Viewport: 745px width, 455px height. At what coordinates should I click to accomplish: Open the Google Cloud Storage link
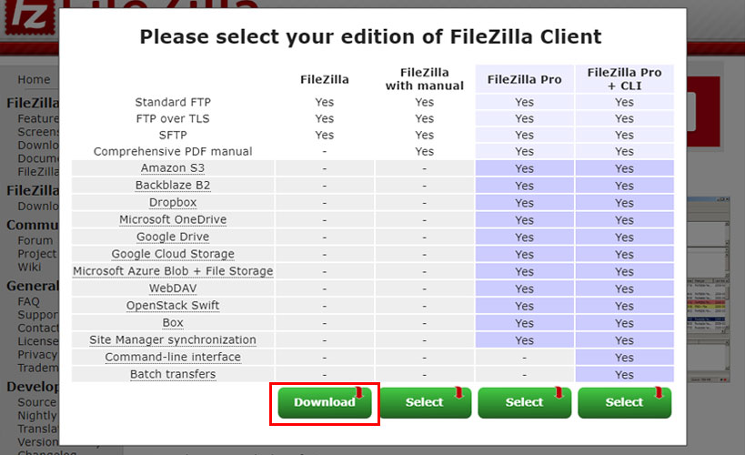[173, 254]
